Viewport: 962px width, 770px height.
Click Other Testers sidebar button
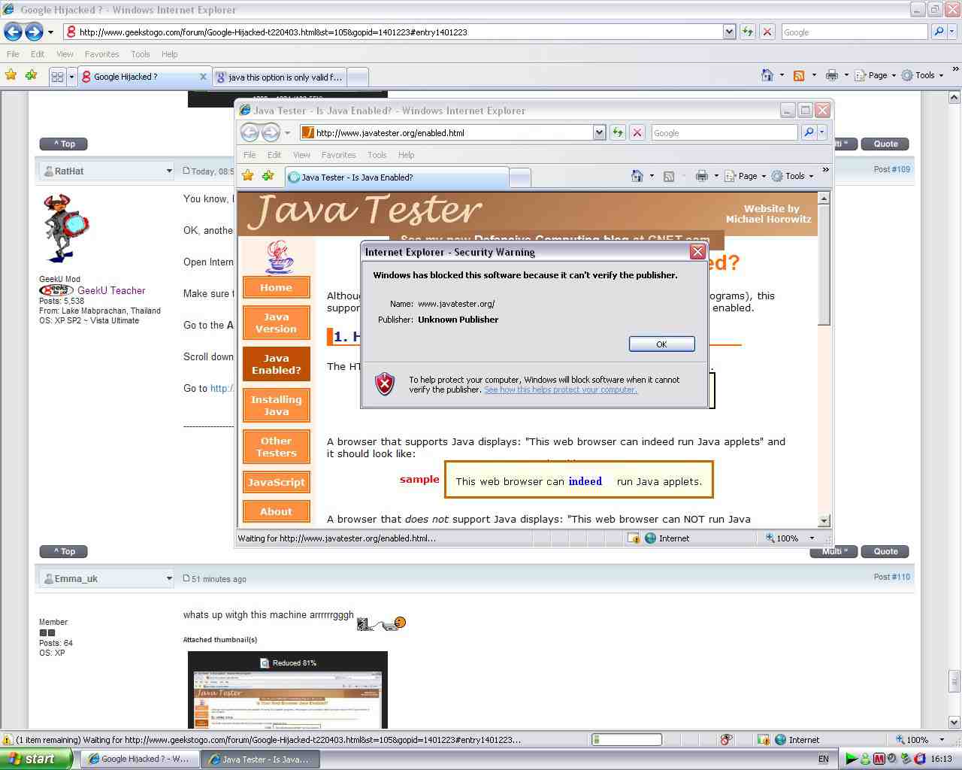pos(276,447)
